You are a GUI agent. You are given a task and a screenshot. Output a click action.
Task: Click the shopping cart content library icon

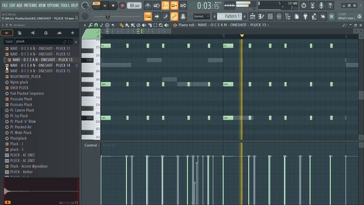tap(332, 16)
